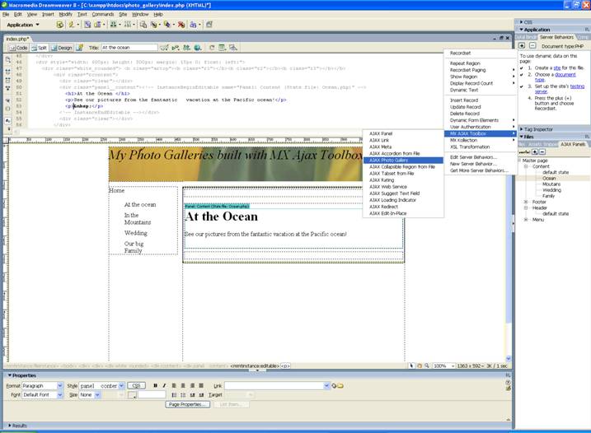Collapse the Properties panel

click(x=10, y=375)
